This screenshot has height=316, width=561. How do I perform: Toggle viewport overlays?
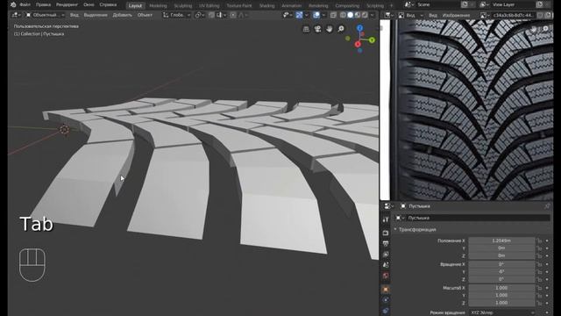point(316,15)
